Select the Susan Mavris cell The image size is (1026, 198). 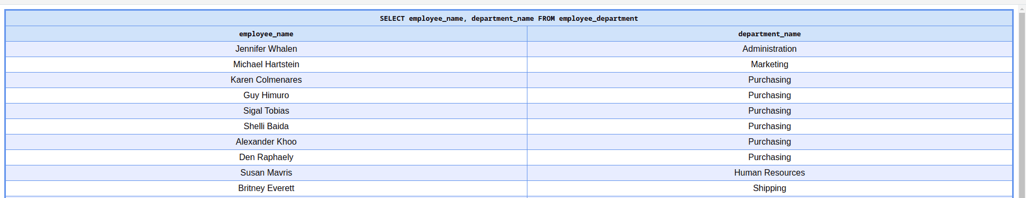[x=266, y=173]
